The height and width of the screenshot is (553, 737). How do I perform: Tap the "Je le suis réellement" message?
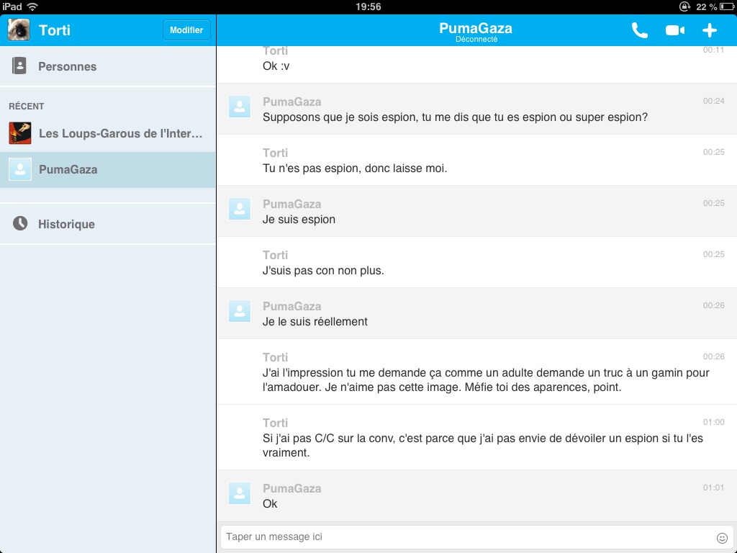315,322
